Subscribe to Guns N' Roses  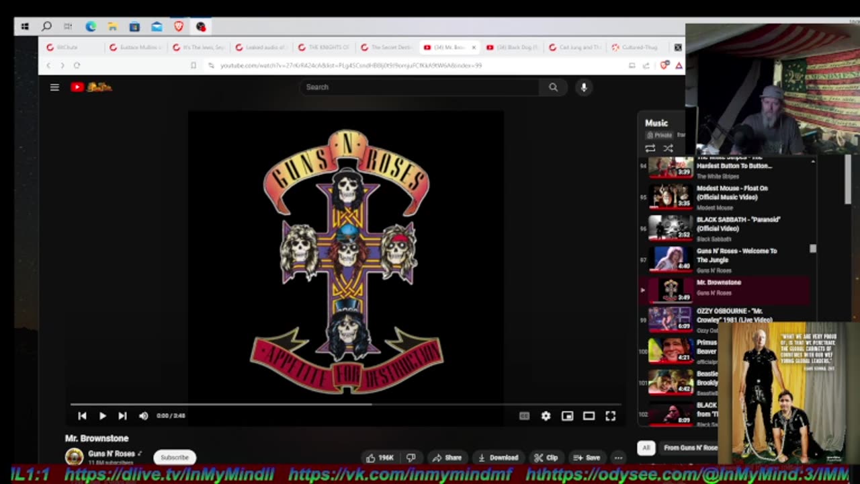[x=175, y=457]
